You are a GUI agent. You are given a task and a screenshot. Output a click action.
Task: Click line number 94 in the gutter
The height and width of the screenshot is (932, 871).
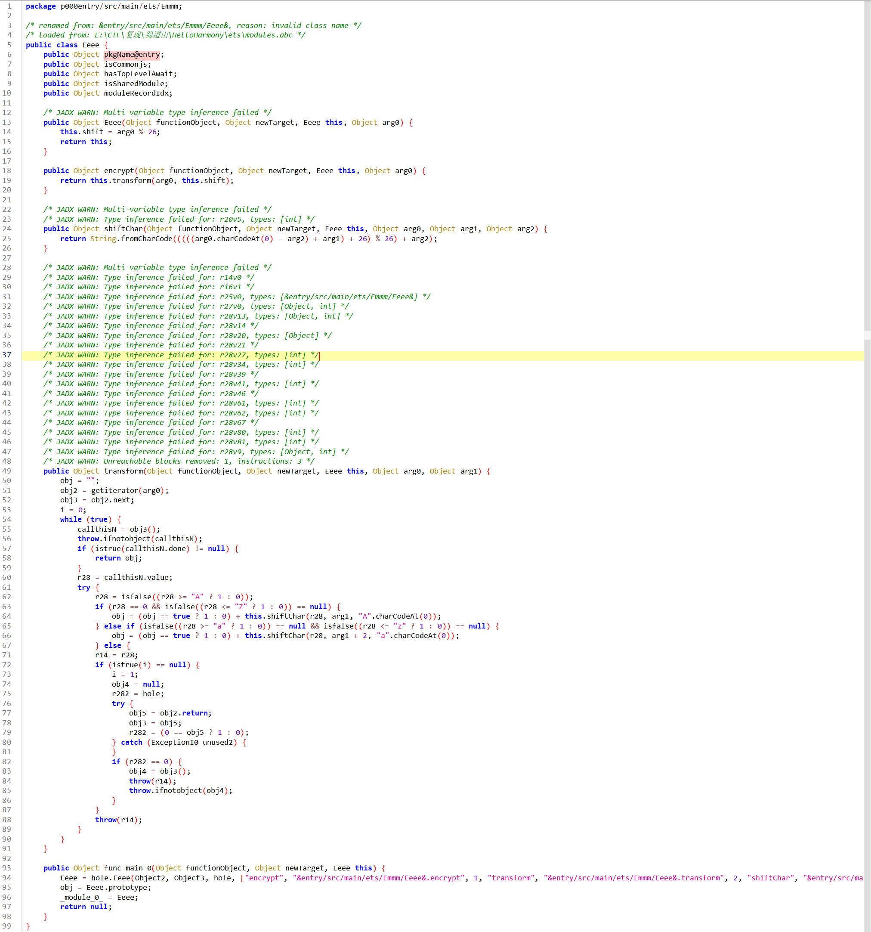[7, 878]
